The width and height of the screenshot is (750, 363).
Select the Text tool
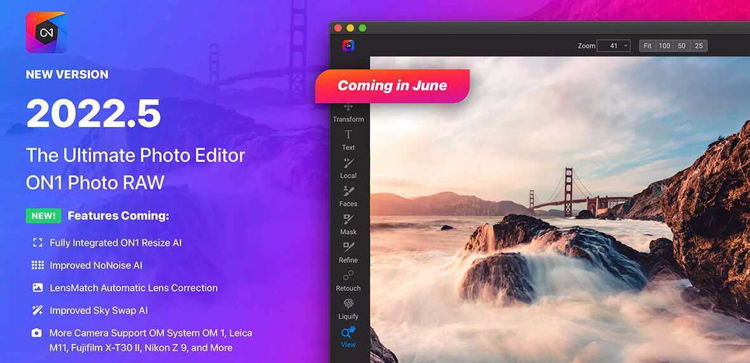tap(348, 140)
